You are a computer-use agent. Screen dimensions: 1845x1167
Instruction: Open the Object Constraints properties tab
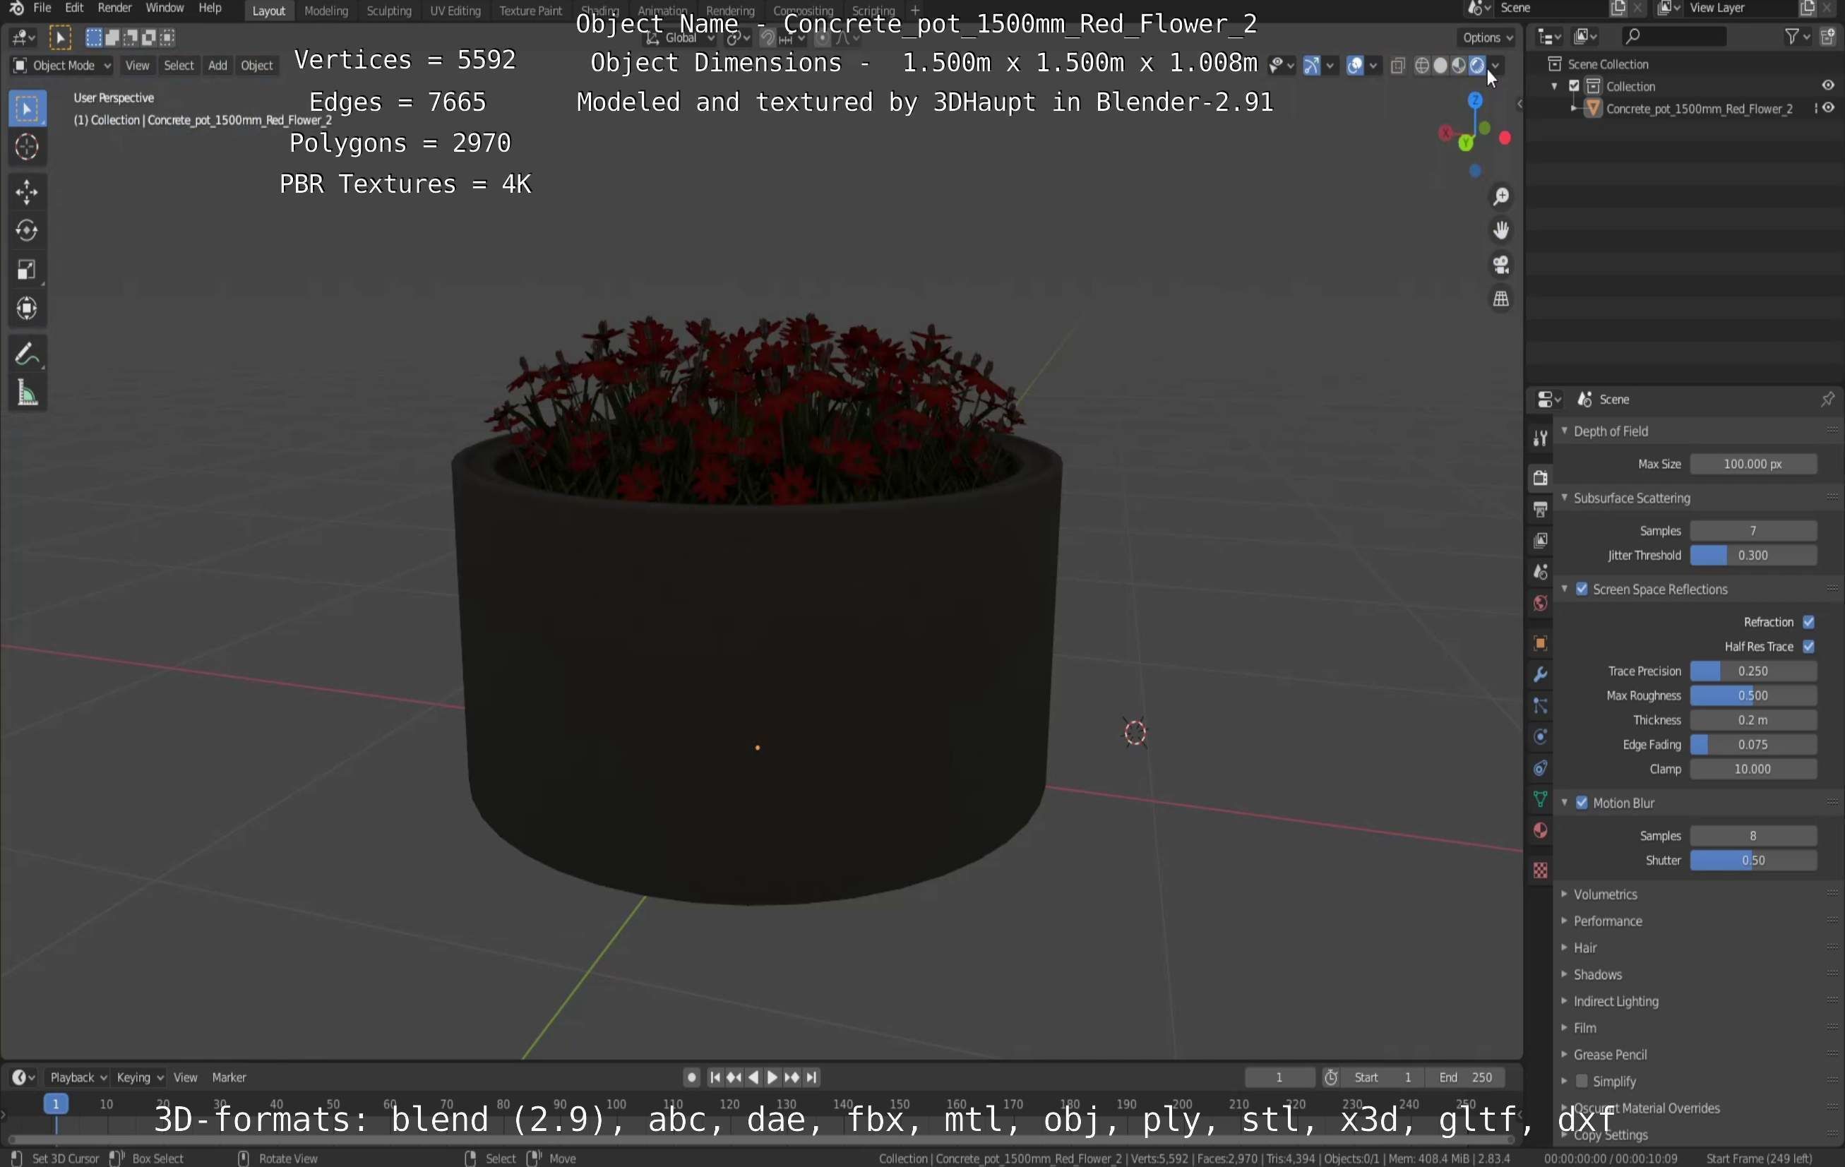[x=1540, y=769]
